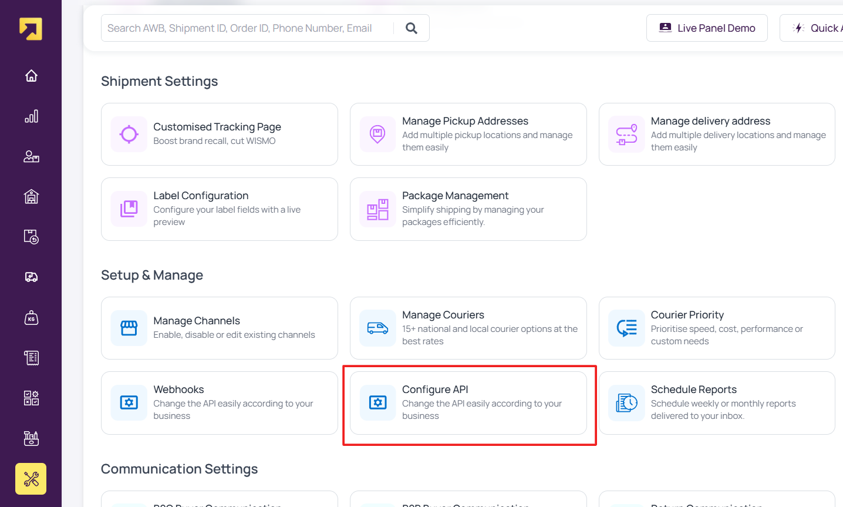Open the bar chart analytics sidebar icon
This screenshot has height=507, width=843.
(x=31, y=116)
